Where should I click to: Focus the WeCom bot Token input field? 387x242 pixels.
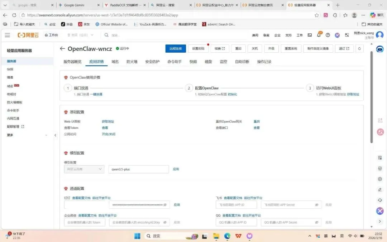click(x=85, y=222)
